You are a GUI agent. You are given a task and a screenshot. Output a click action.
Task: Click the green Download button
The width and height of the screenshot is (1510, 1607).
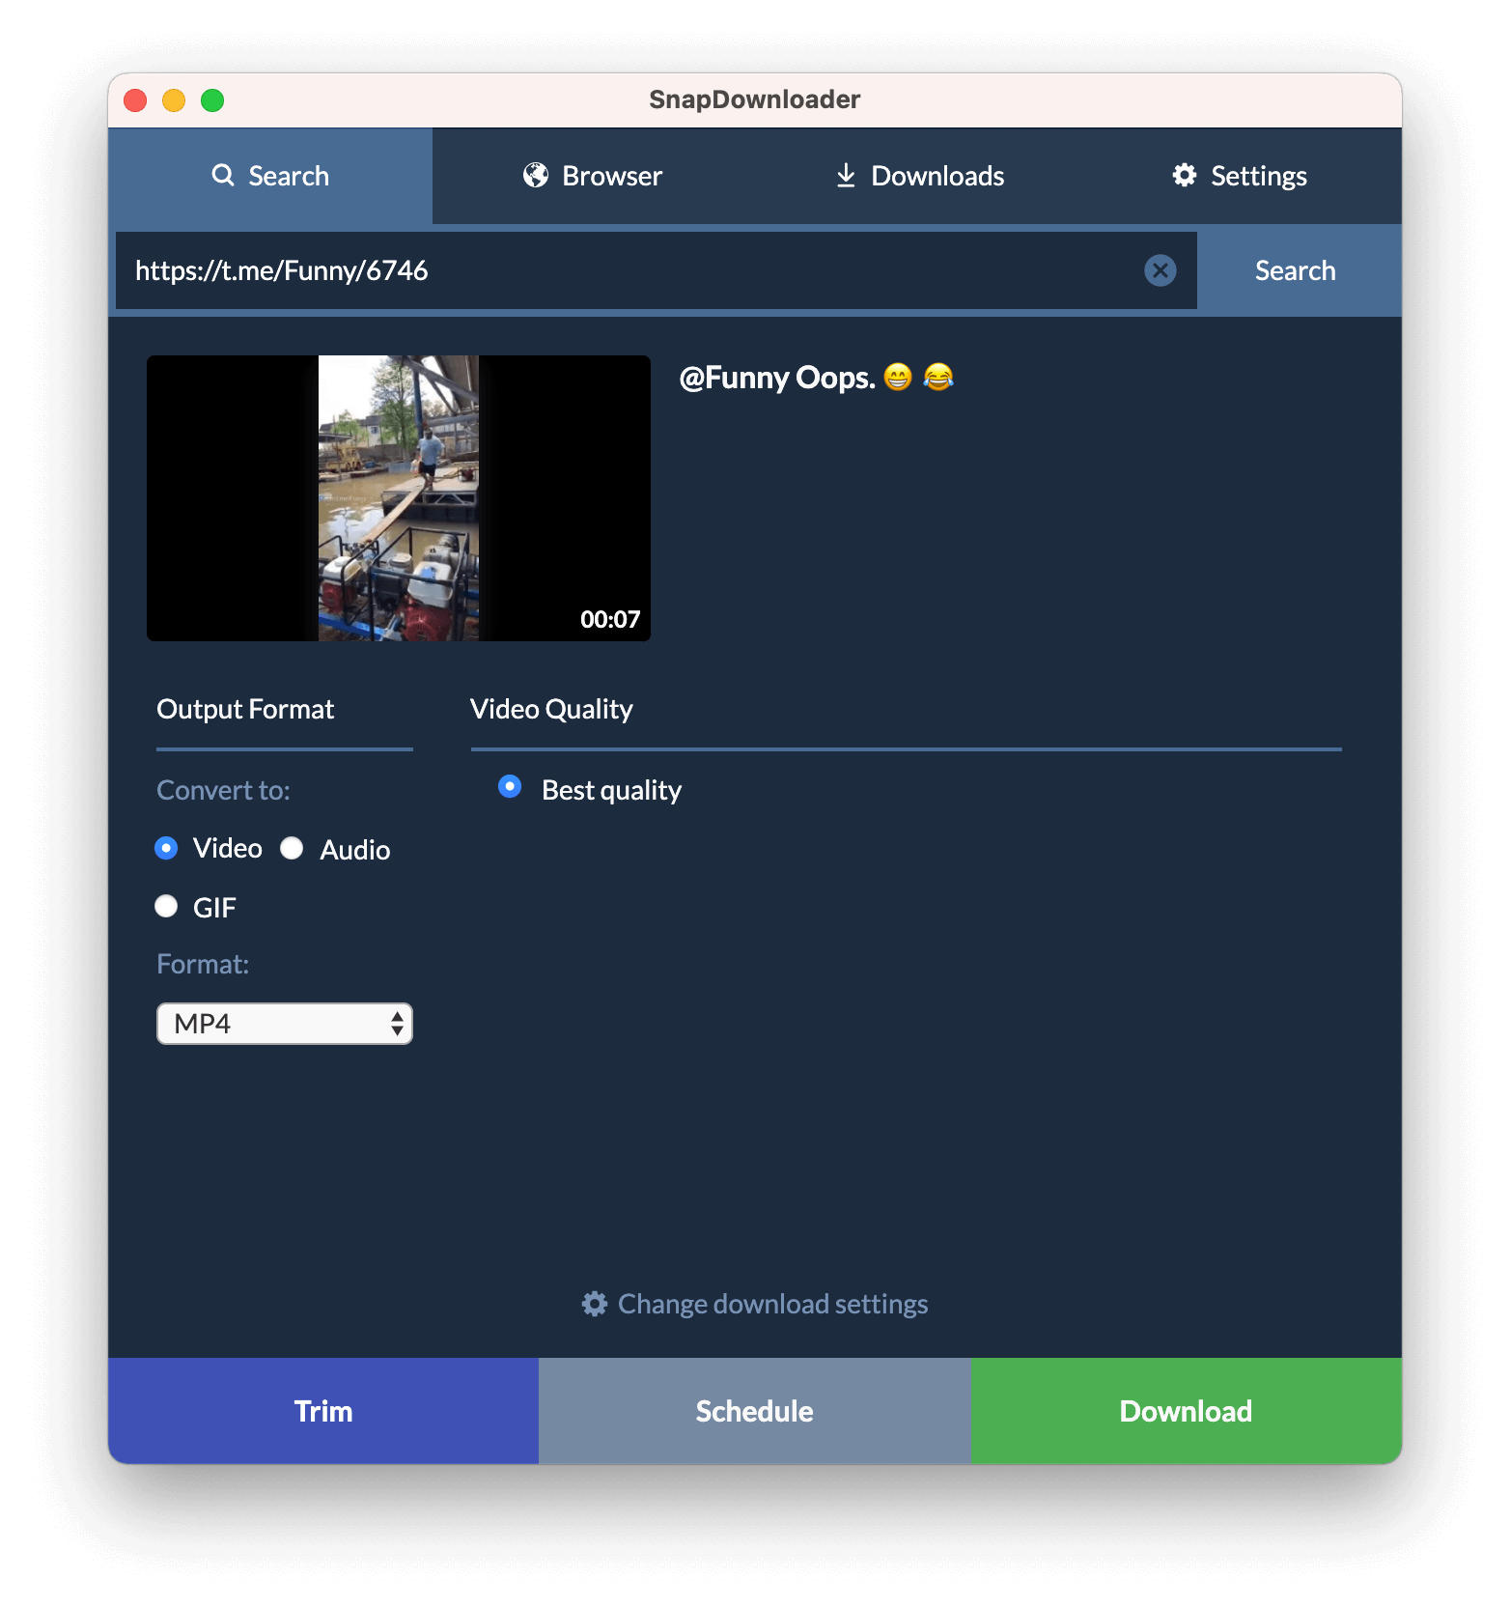[x=1187, y=1411]
